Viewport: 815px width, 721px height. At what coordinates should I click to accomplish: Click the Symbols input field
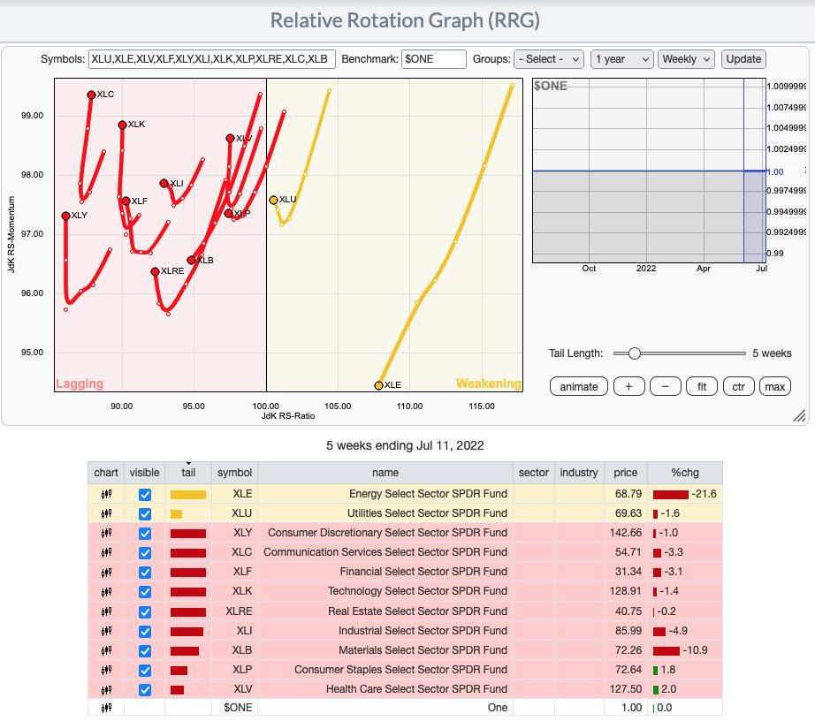click(x=212, y=59)
